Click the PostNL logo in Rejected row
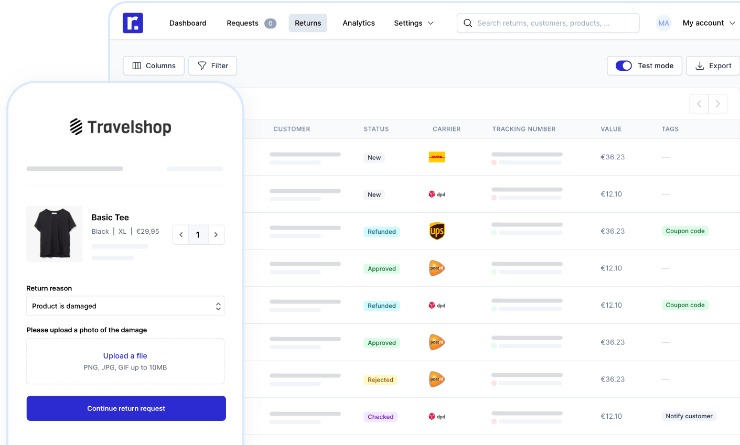This screenshot has width=740, height=445. tap(437, 379)
